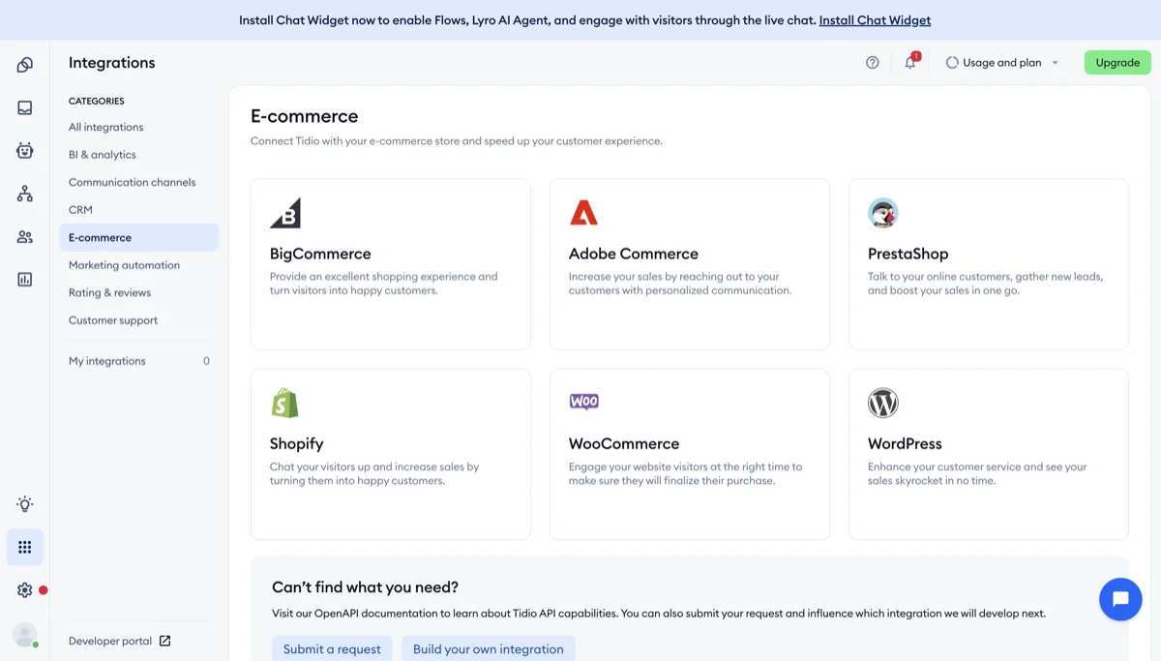Click the 'Can't find what you need?' heading

point(365,587)
